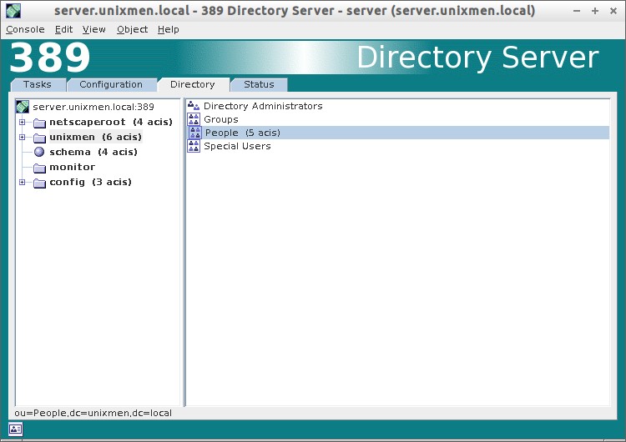Open the Console menu
Image resolution: width=626 pixels, height=442 pixels.
(x=25, y=29)
